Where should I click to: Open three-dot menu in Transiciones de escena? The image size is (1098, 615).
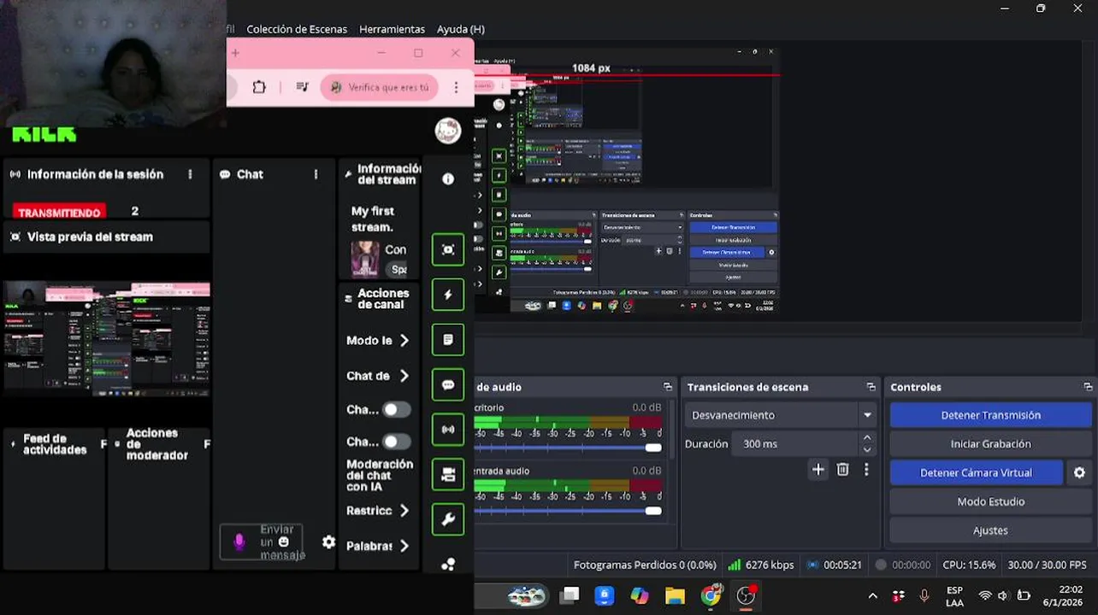pyautogui.click(x=866, y=469)
